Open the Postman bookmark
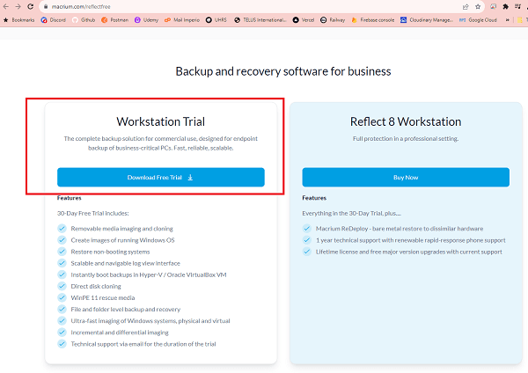 [x=115, y=20]
